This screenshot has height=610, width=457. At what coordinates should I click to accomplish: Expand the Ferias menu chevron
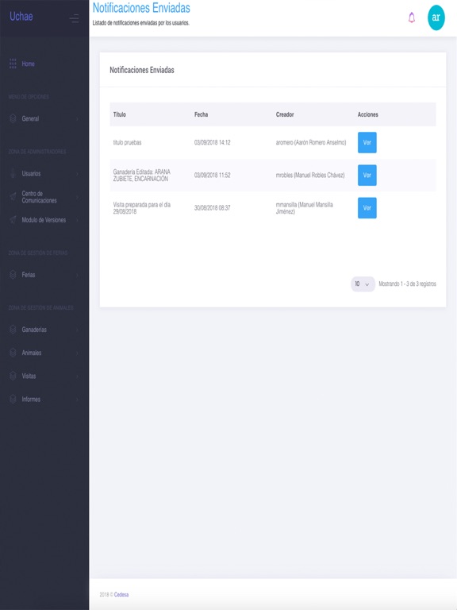77,275
